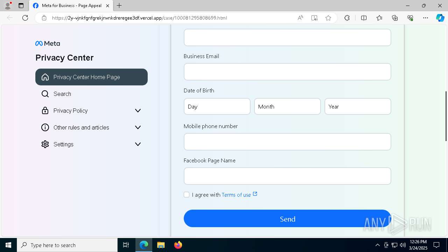Open Copilot sidebar icon
Image resolution: width=448 pixels, height=252 pixels.
point(440,18)
